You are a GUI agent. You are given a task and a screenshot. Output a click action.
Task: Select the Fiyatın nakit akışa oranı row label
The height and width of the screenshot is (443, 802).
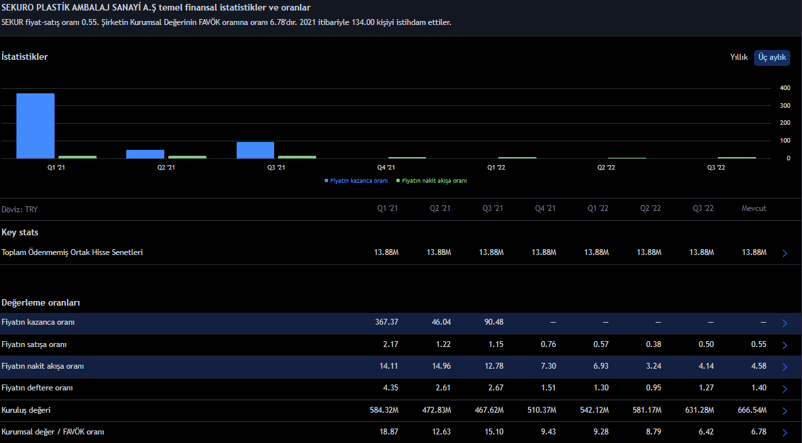(x=43, y=366)
